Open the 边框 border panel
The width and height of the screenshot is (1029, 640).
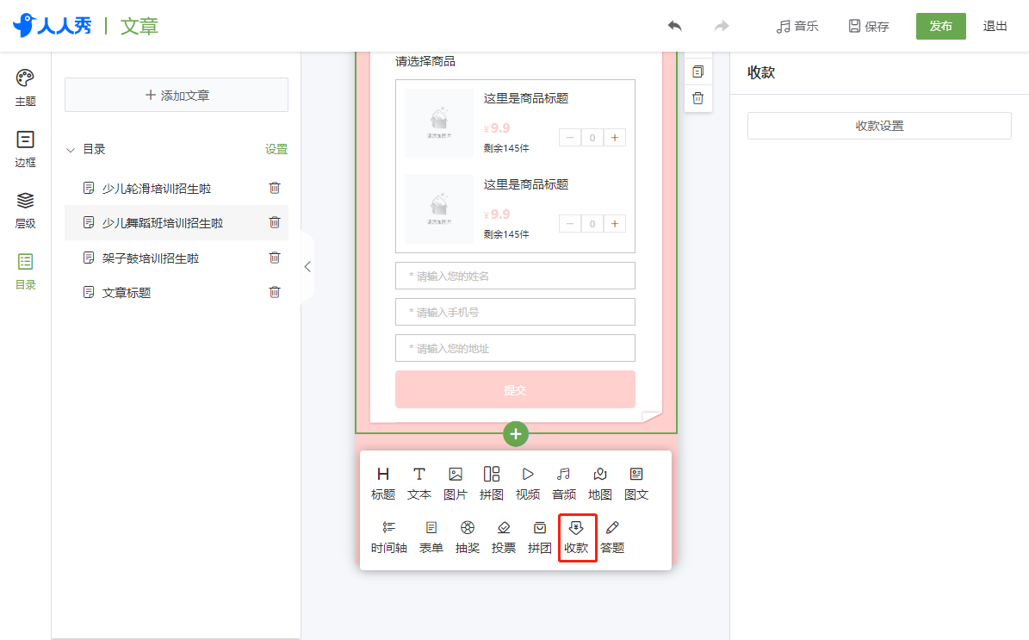(x=25, y=148)
